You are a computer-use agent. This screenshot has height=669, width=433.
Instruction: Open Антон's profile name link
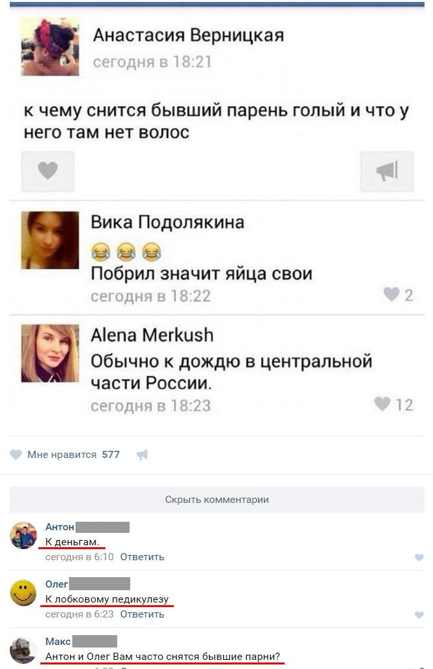pos(60,527)
